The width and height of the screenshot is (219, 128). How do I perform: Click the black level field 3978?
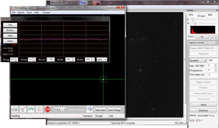(192, 15)
